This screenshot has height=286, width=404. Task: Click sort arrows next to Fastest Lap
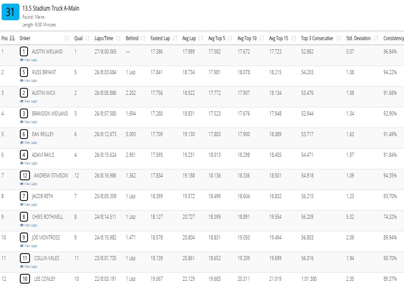pos(175,38)
